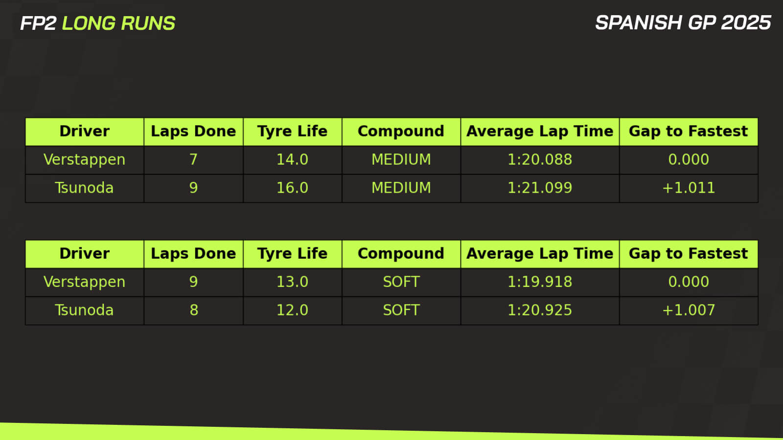Select Tsunoda in the MEDIUM table

pos(84,188)
